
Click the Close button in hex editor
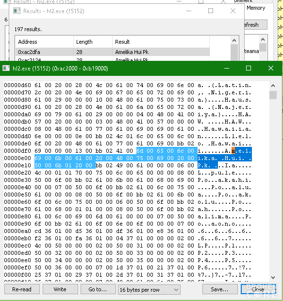(x=258, y=289)
